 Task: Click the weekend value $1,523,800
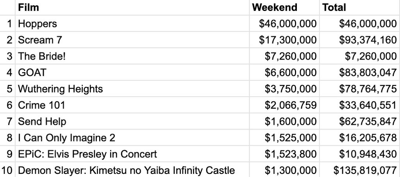click(284, 154)
